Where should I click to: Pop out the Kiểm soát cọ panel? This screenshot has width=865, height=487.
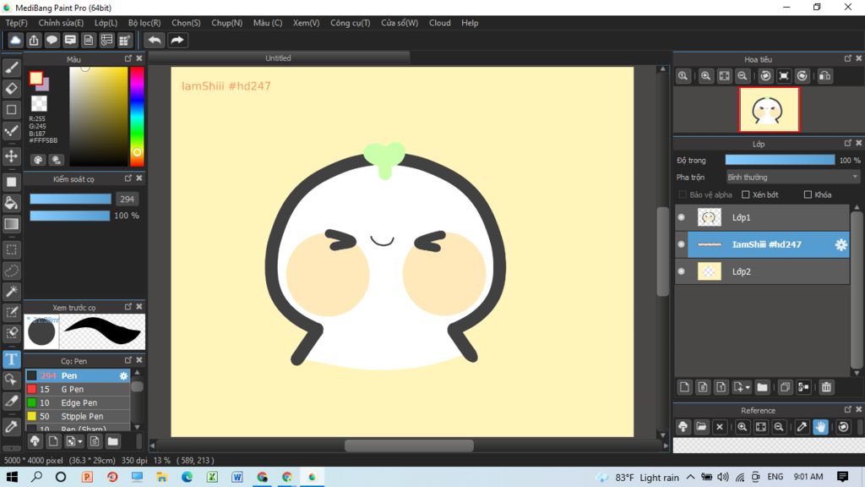click(128, 178)
